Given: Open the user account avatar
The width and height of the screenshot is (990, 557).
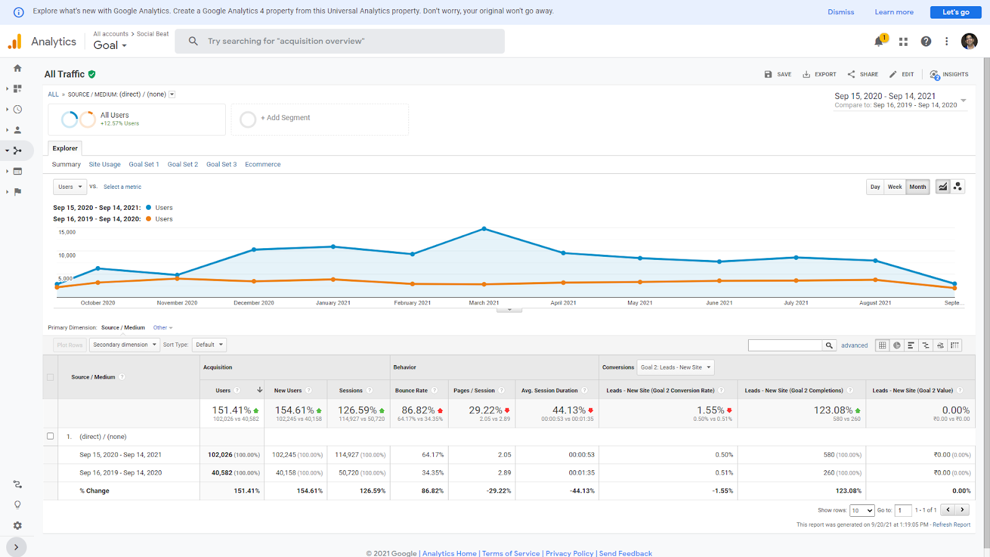Looking at the screenshot, I should (969, 41).
